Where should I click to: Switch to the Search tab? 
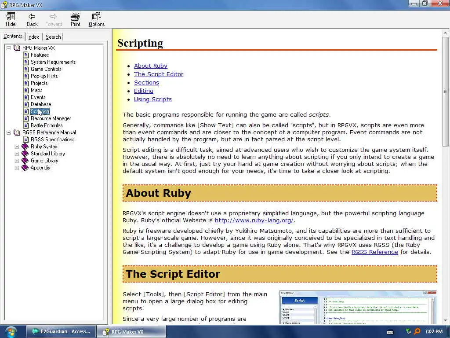(53, 37)
